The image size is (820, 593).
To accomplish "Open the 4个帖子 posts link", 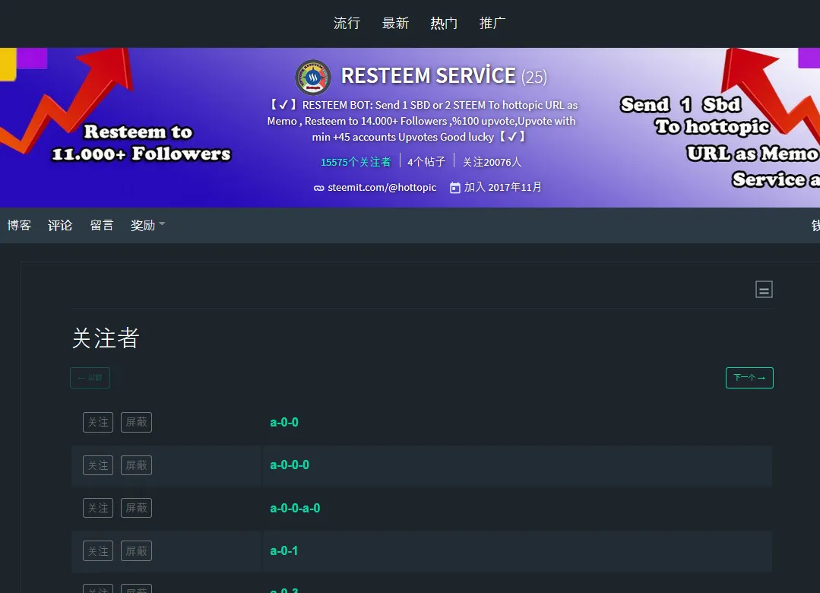I will [x=426, y=162].
